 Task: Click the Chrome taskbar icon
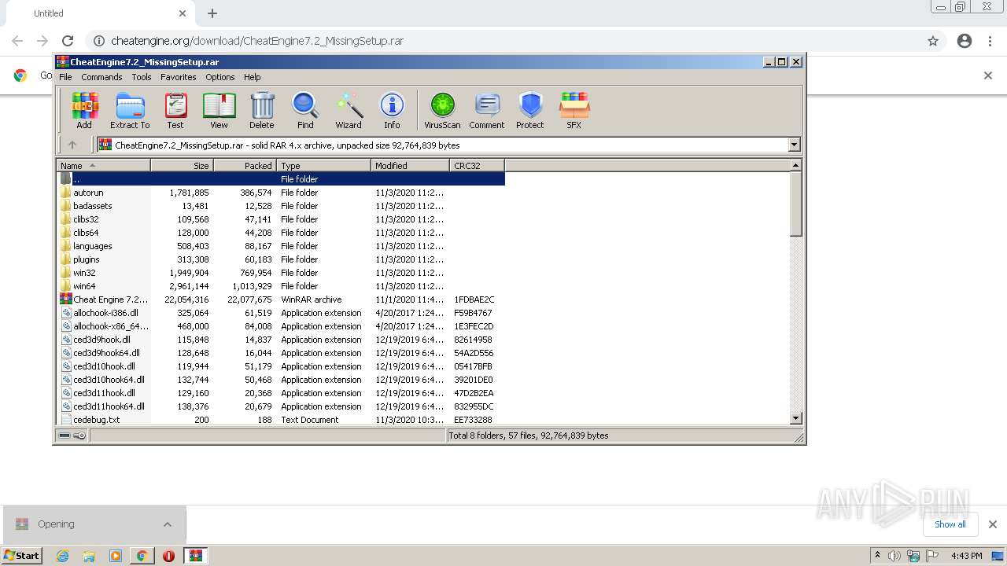(142, 556)
